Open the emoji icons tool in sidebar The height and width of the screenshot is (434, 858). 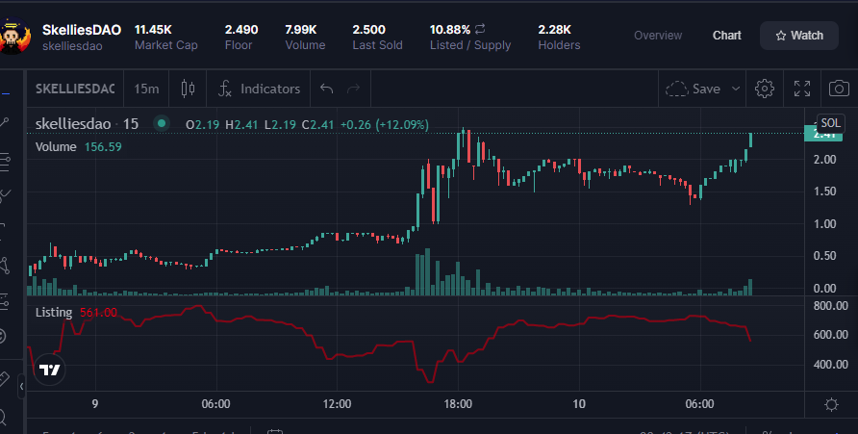(x=3, y=336)
